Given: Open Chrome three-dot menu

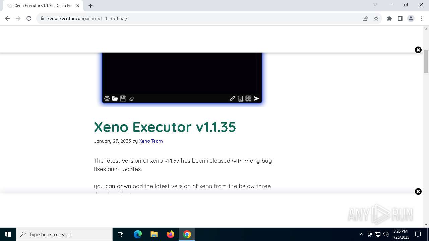Looking at the screenshot, I should pyautogui.click(x=421, y=18).
